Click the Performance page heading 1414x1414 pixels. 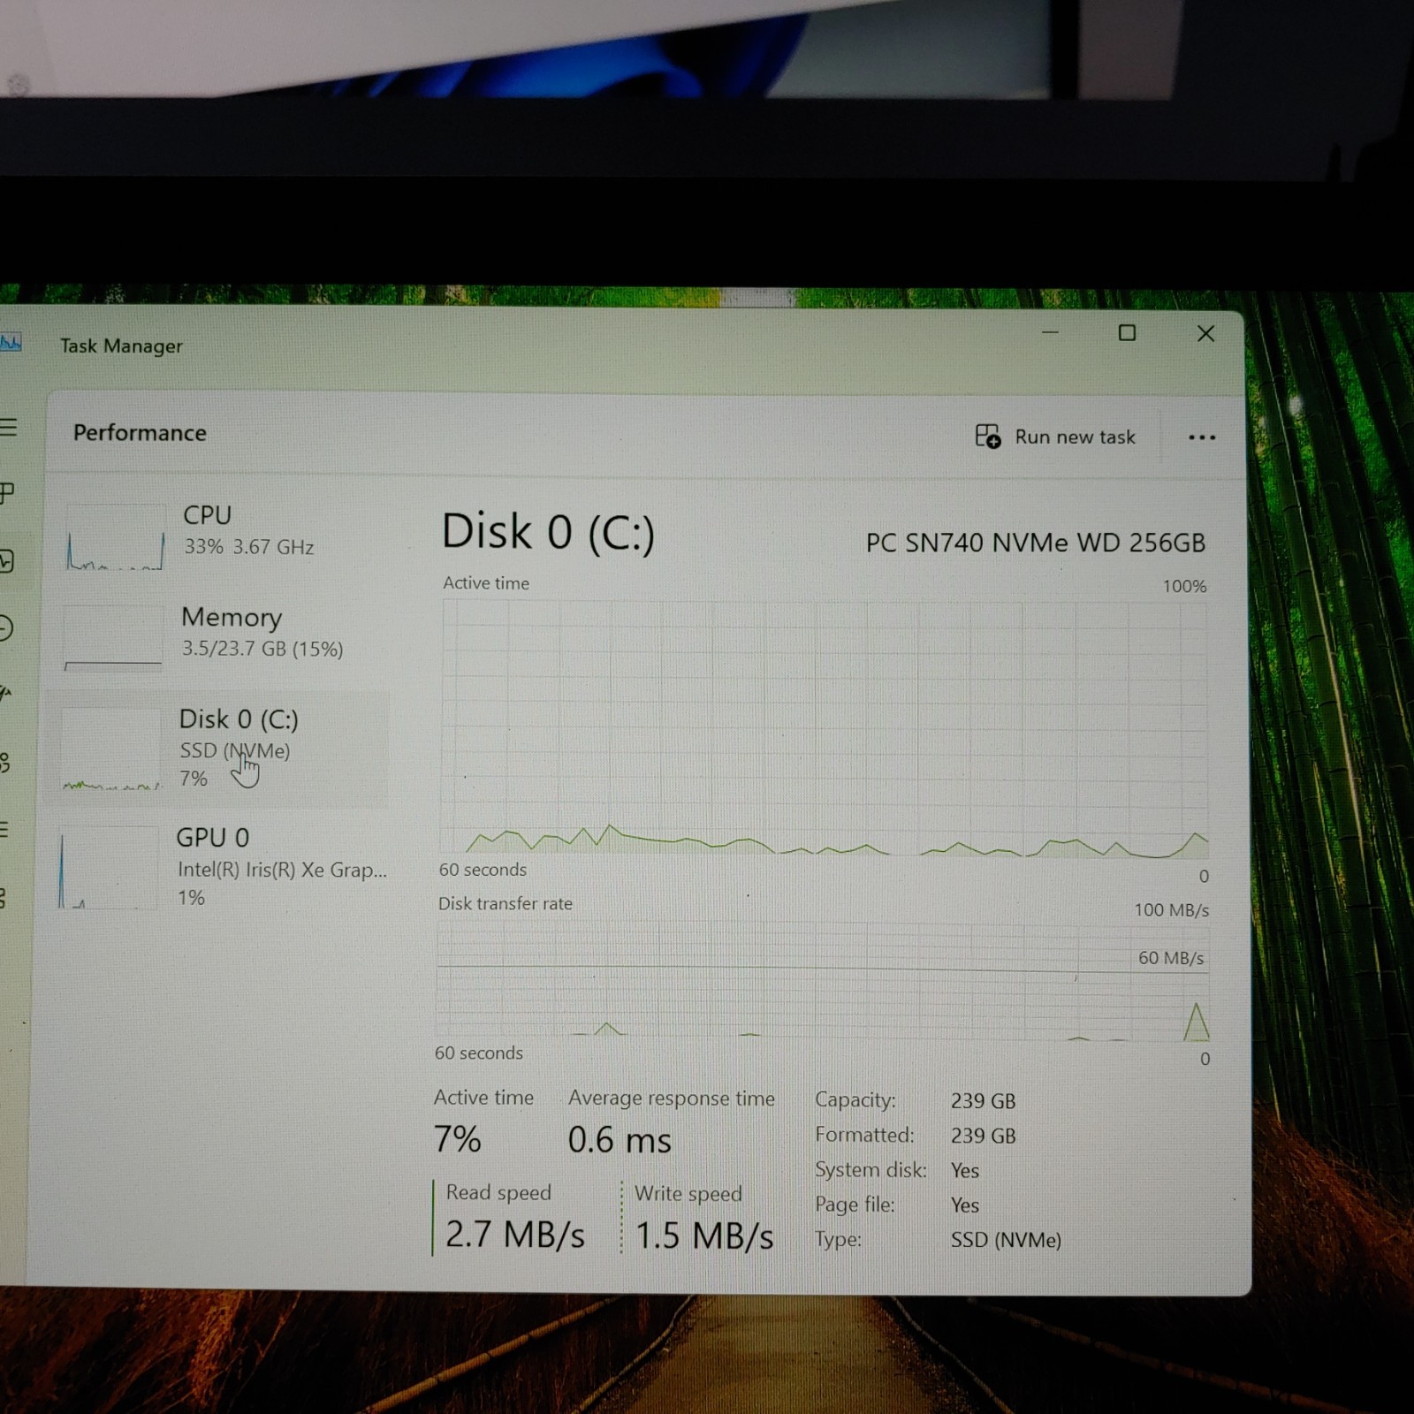click(x=140, y=433)
